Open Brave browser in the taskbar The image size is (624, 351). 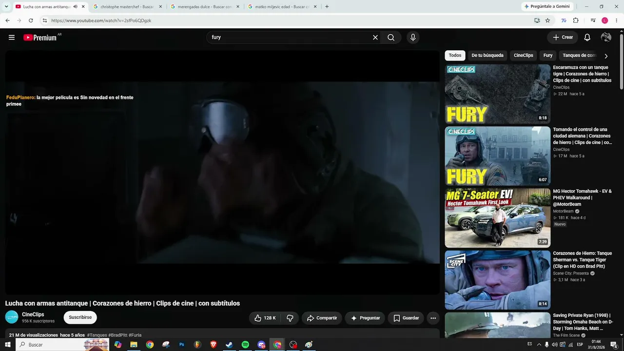214,345
